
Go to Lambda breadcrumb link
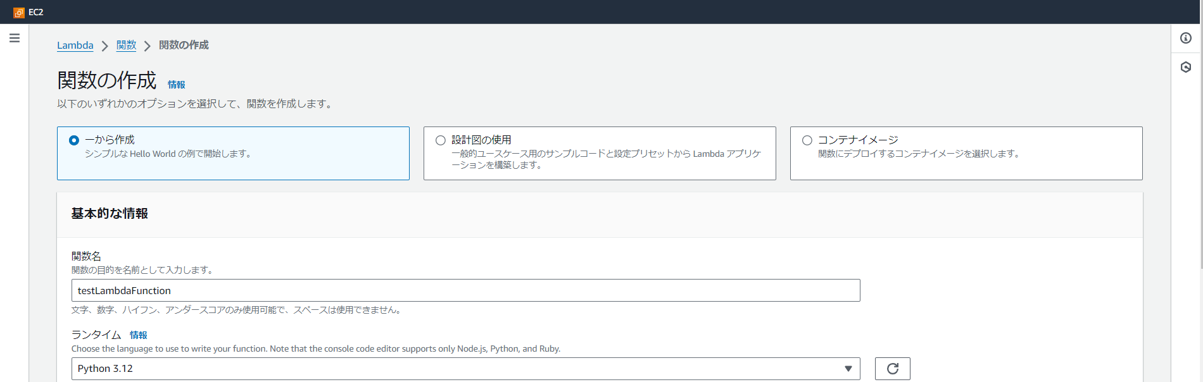click(x=75, y=46)
